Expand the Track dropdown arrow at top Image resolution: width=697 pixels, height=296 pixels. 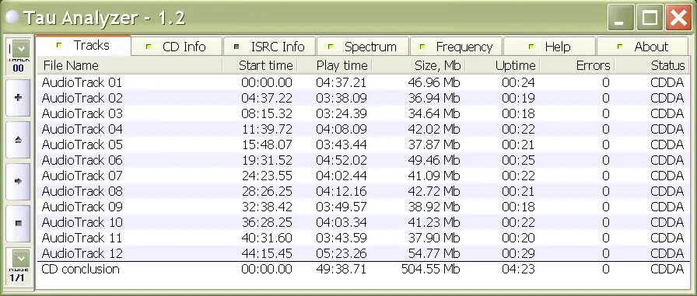(21, 48)
